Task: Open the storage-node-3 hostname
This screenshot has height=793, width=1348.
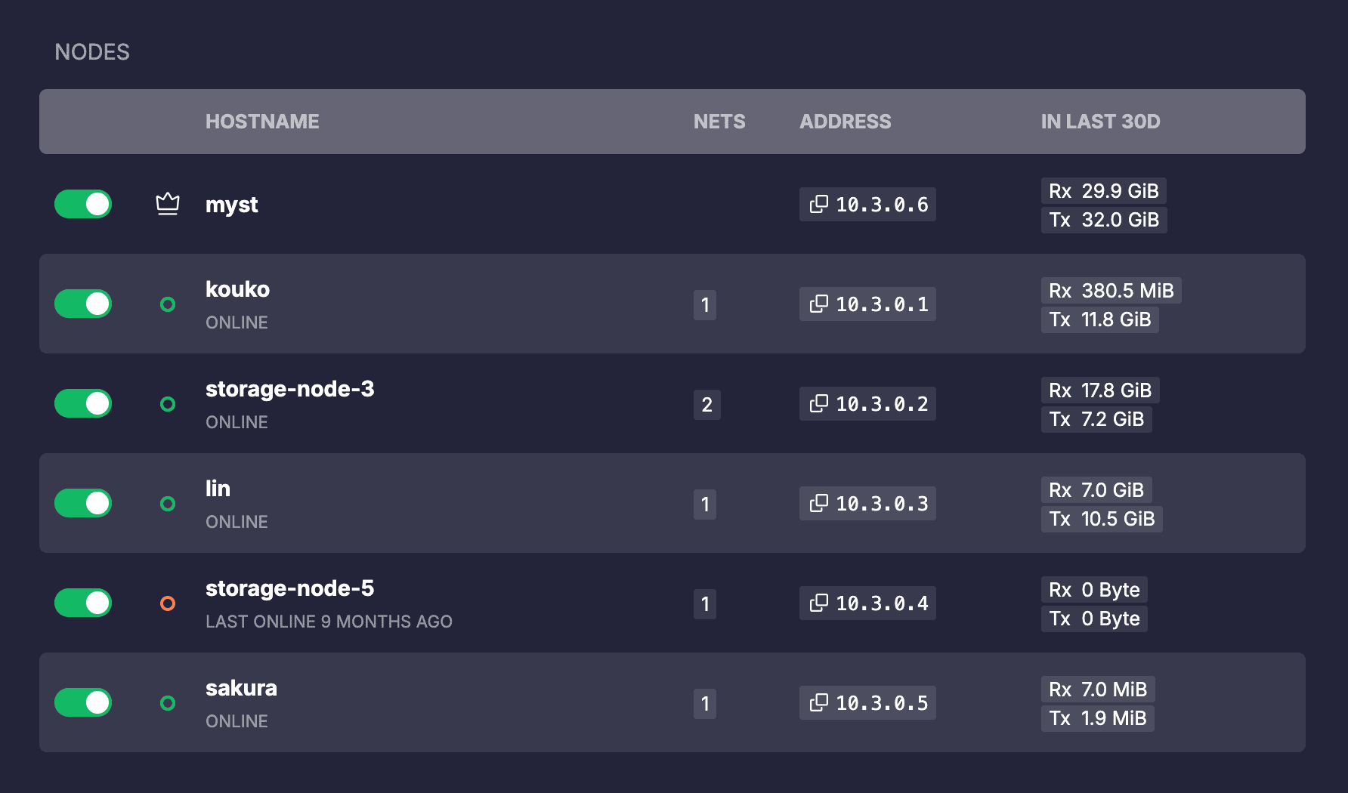Action: (x=289, y=389)
